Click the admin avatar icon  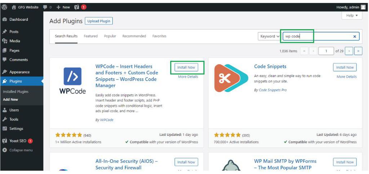pos(363,7)
